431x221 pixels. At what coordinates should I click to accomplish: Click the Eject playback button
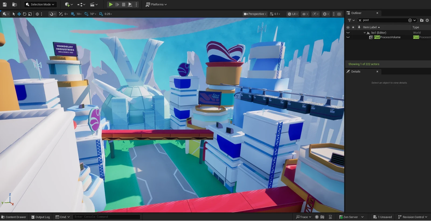tap(130, 4)
